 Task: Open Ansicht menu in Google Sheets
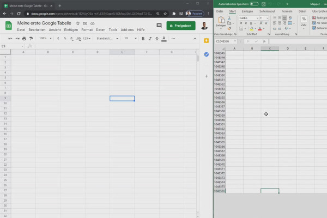point(55,30)
